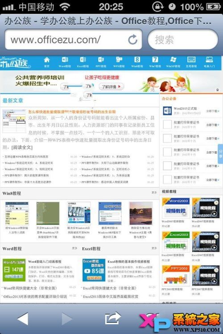The image size is (223, 334).
Task: Go forward with the Safari forward arrow
Action: (x=67, y=319)
